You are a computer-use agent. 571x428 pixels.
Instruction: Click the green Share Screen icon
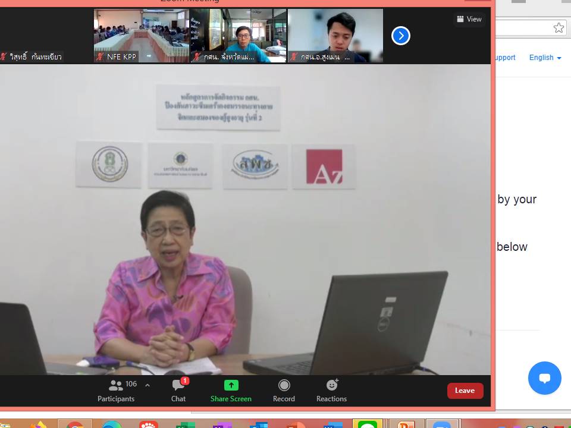(231, 385)
